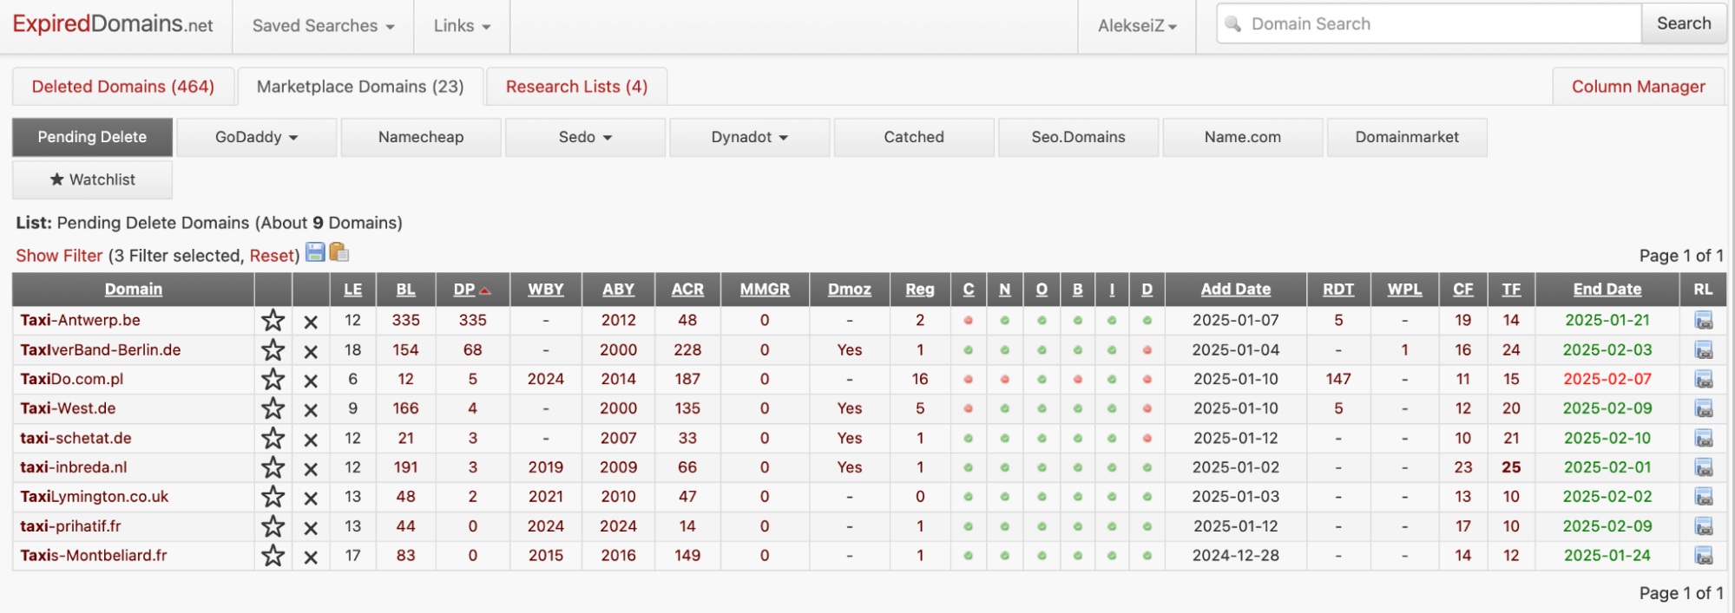Open the Research Lists tab
Viewport: 1735px width, 613px height.
pos(576,87)
